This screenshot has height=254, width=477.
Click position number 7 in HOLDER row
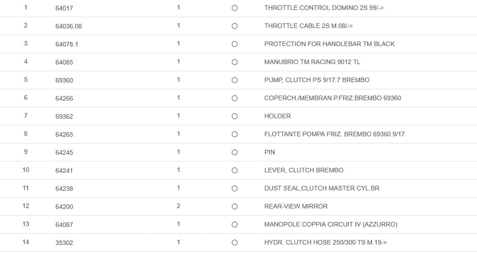pos(26,116)
